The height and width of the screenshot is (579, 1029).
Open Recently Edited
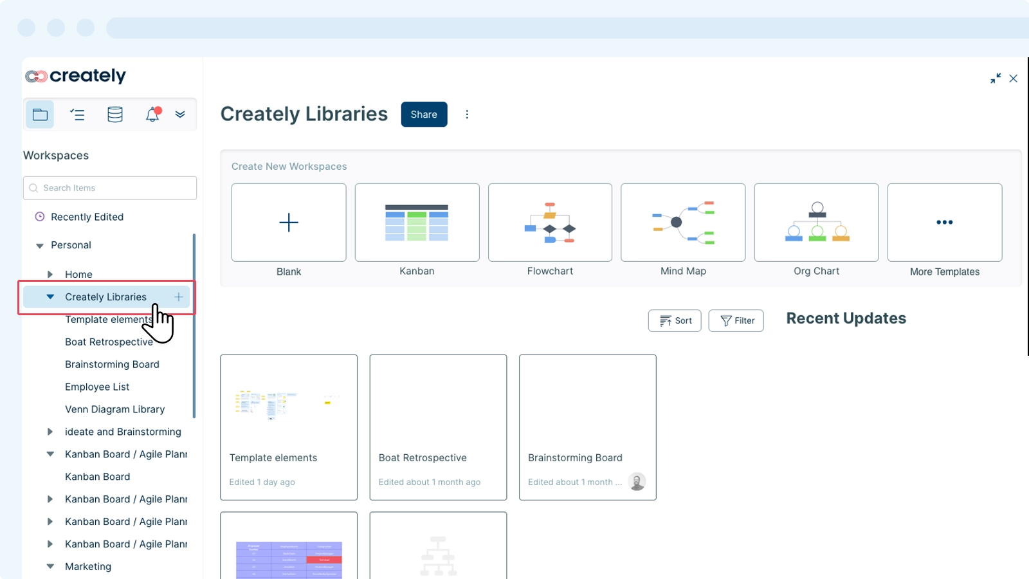(x=87, y=217)
